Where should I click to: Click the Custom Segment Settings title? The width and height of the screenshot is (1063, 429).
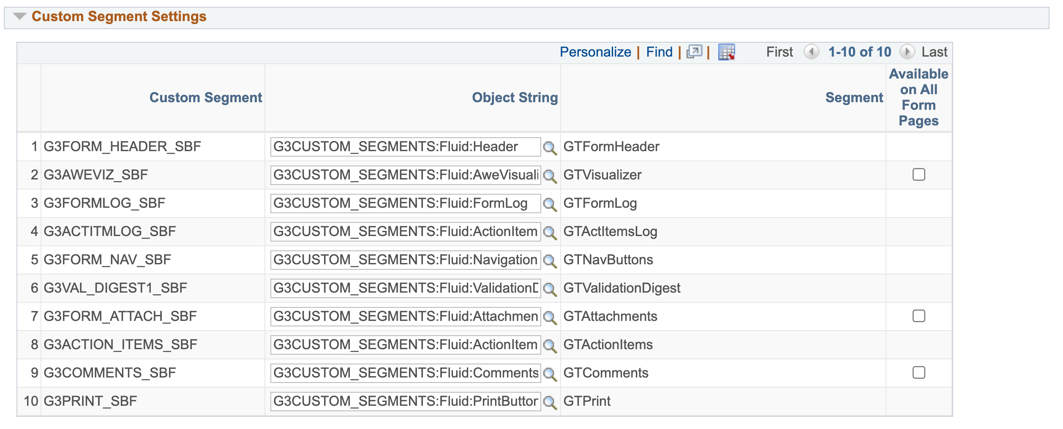119,16
